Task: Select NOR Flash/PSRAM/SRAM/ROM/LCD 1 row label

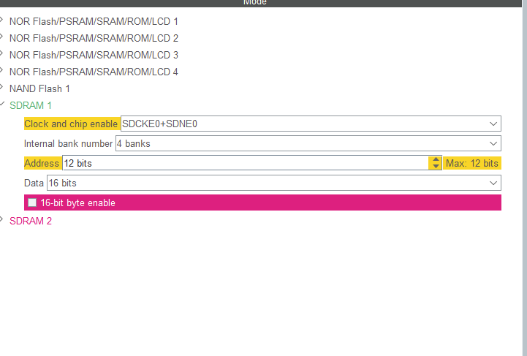Action: tap(94, 21)
